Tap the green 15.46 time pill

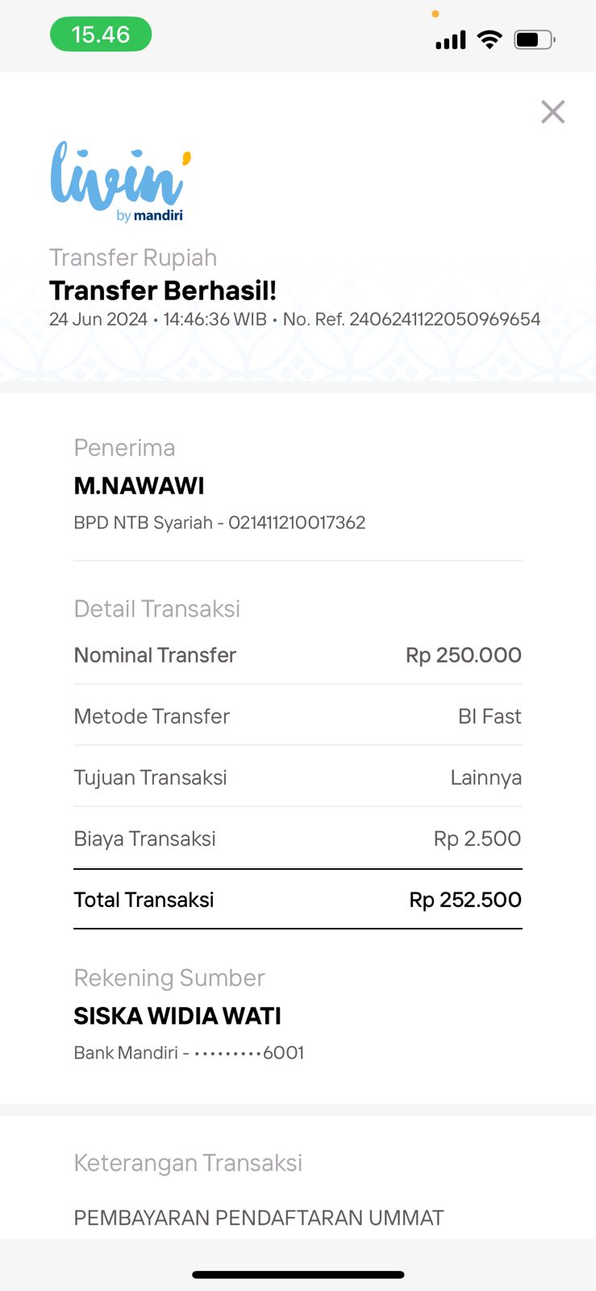click(x=101, y=35)
